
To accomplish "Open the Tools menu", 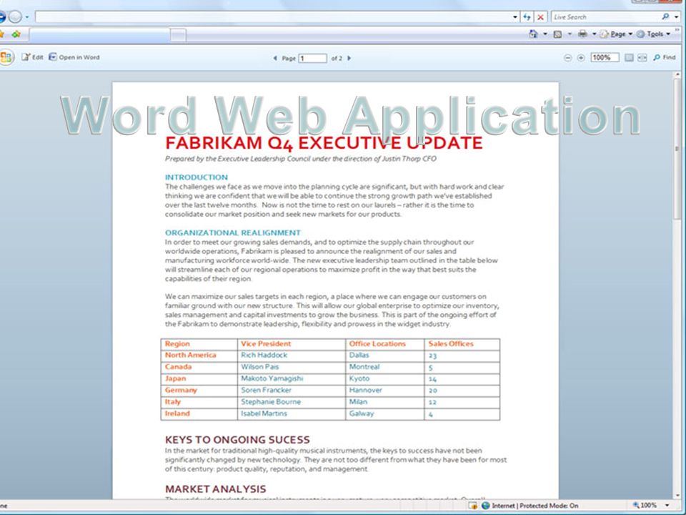I will point(653,34).
